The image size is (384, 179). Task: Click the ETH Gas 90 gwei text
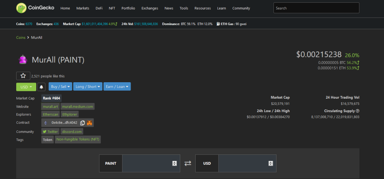pos(233,24)
